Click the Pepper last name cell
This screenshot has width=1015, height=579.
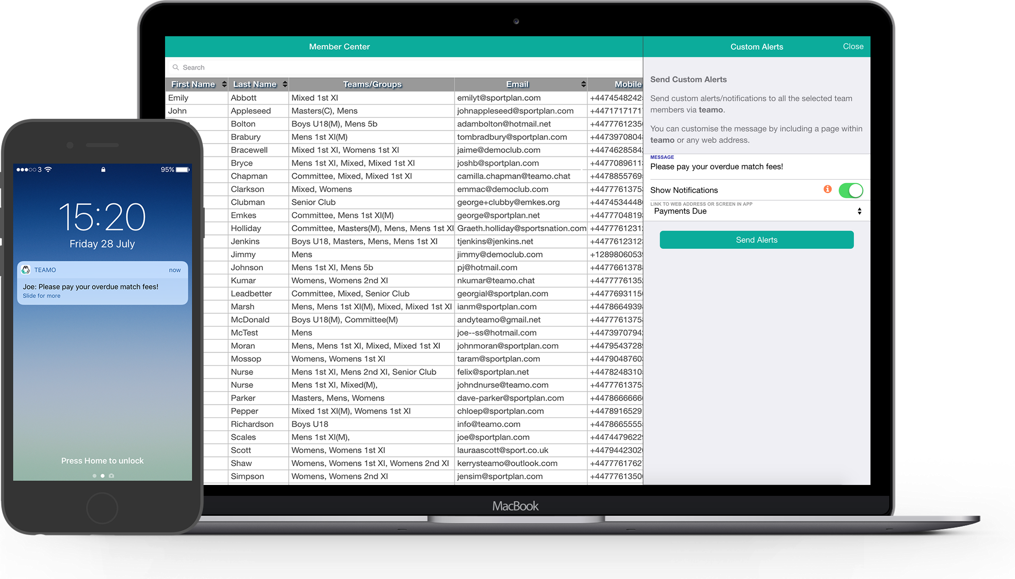click(258, 411)
